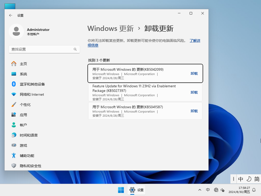Screen dimensions: 261x196
Task: Click the muted volume icon in tray
Action: (x=223, y=190)
